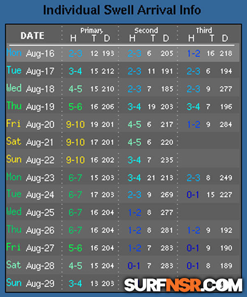Click primary height 9-10 on Sat Aug-21
Image resolution: width=247 pixels, height=297 pixels.
pyautogui.click(x=75, y=142)
